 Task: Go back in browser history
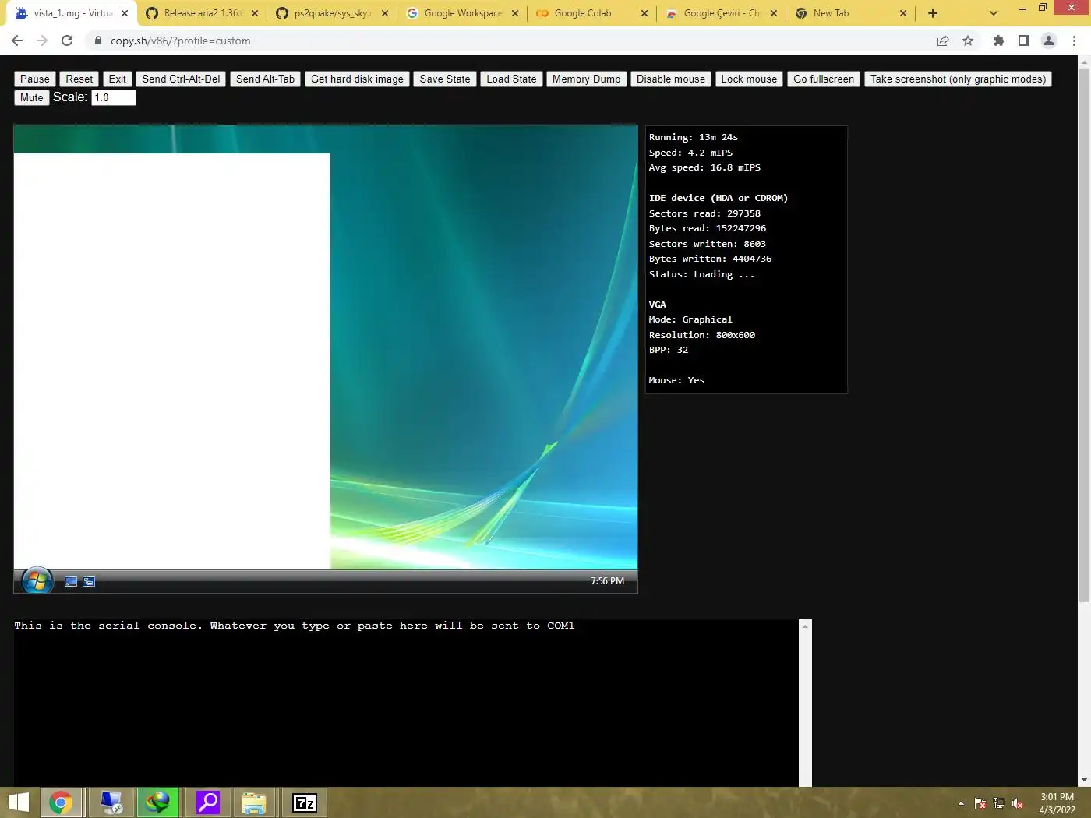point(17,41)
